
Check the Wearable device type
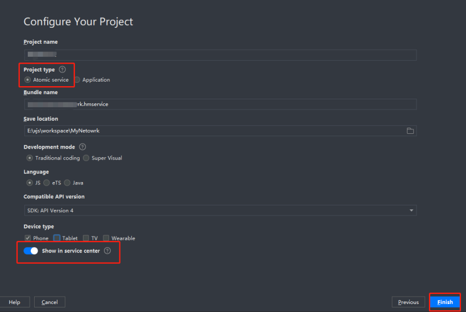[x=106, y=238]
